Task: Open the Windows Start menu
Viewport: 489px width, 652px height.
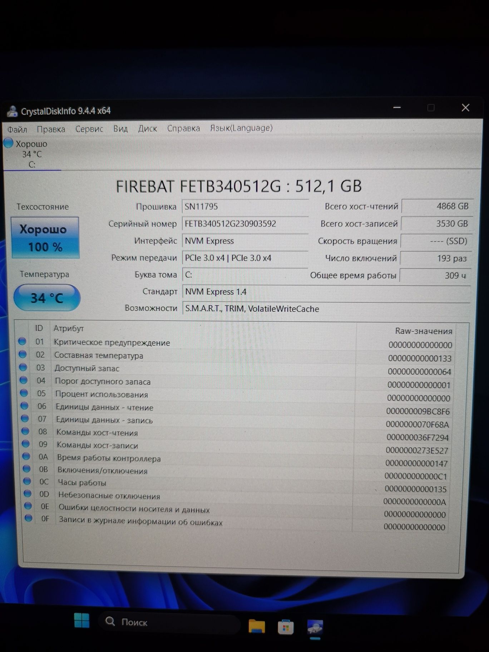Action: tap(82, 620)
